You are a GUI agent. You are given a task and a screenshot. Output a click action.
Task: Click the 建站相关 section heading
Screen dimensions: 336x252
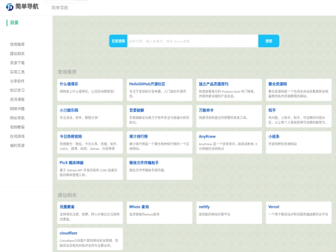click(67, 195)
